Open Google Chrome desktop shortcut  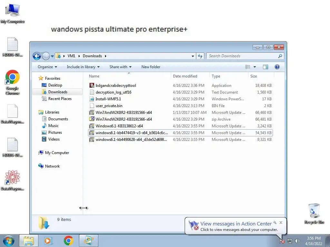click(x=13, y=82)
